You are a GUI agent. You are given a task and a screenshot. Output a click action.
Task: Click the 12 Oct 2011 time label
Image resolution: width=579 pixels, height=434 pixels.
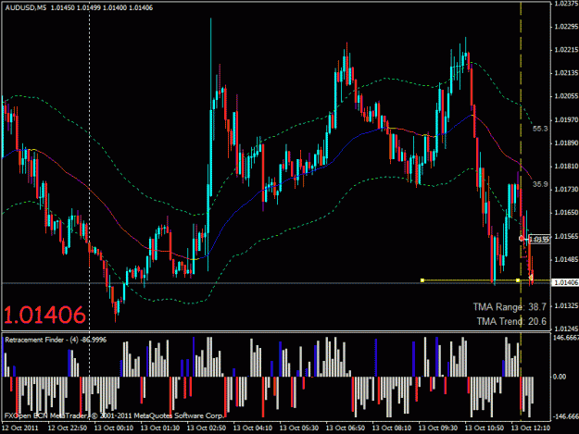[x=20, y=428]
